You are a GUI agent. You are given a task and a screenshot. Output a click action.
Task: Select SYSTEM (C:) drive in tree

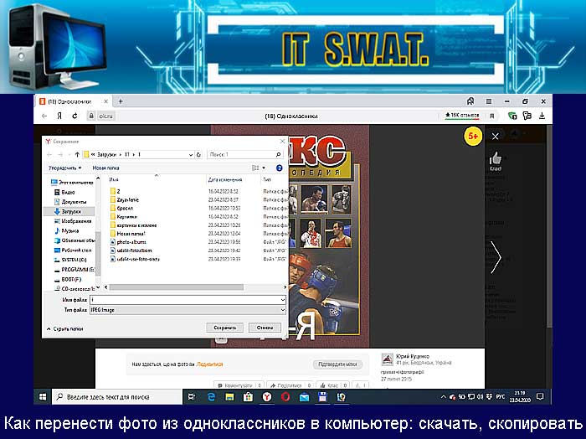coord(70,260)
